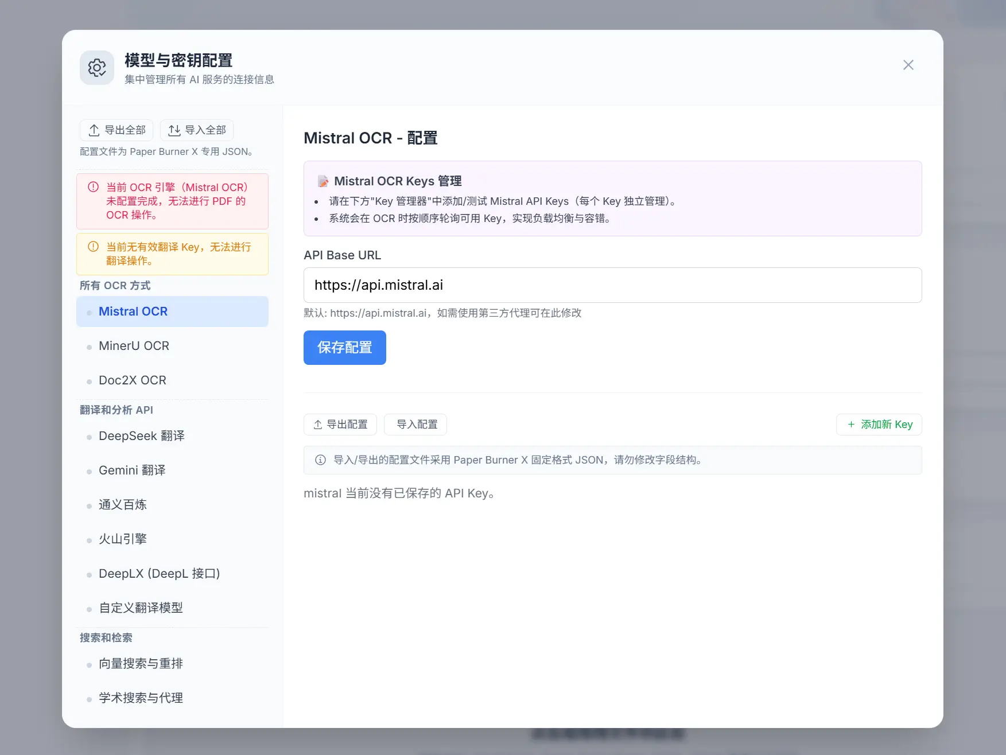Focus the API Base URL input field
This screenshot has width=1006, height=755.
pyautogui.click(x=612, y=285)
